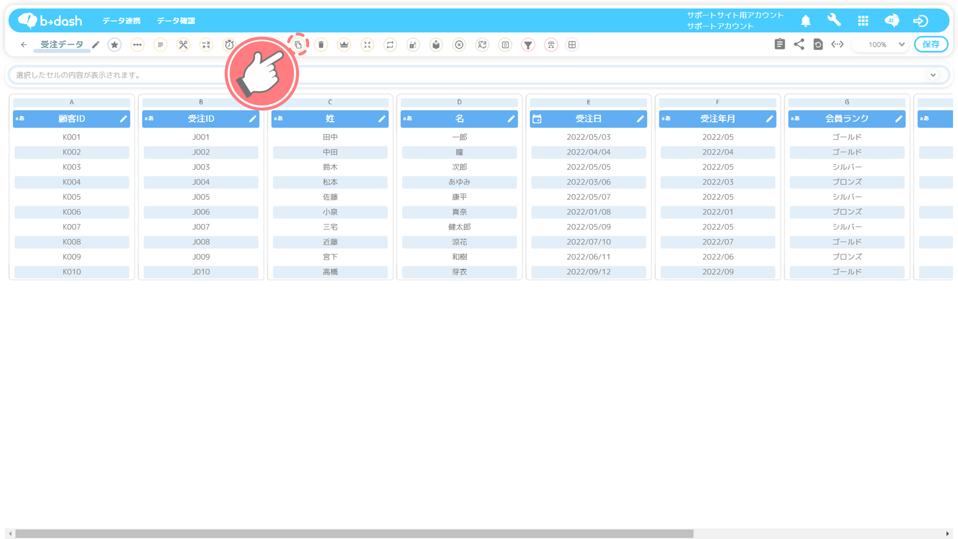Click the table grid toolbar icon
Viewport: 958px width, 539px height.
click(x=572, y=45)
